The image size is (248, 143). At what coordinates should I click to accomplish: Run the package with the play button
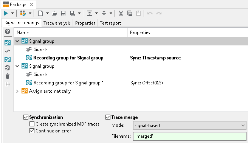click(x=6, y=13)
